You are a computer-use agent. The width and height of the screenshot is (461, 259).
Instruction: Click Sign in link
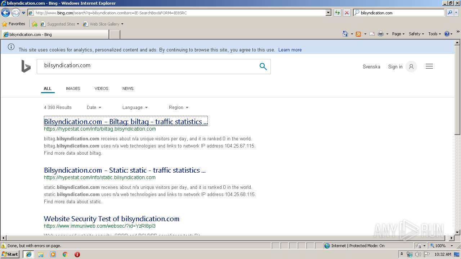tap(395, 67)
